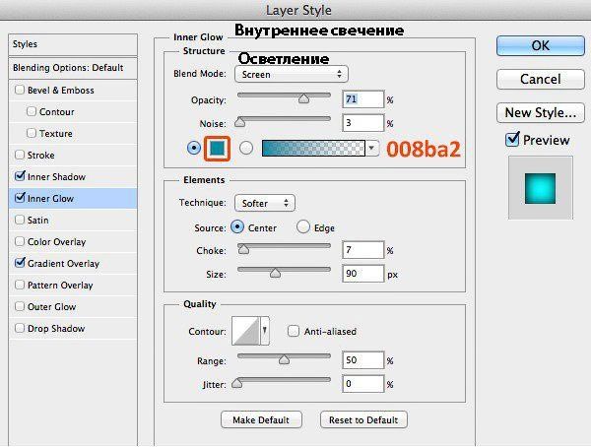Screen dimensions: 591x447
Task: Focus the Noise value field
Action: [x=362, y=123]
